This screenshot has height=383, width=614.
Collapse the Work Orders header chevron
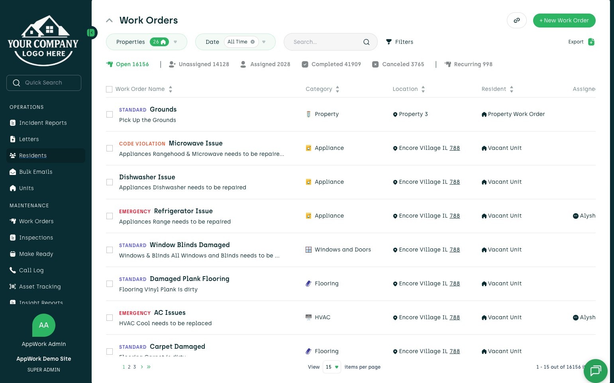pyautogui.click(x=109, y=20)
